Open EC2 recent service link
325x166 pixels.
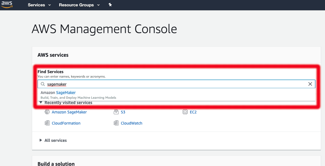pyautogui.click(x=193, y=112)
